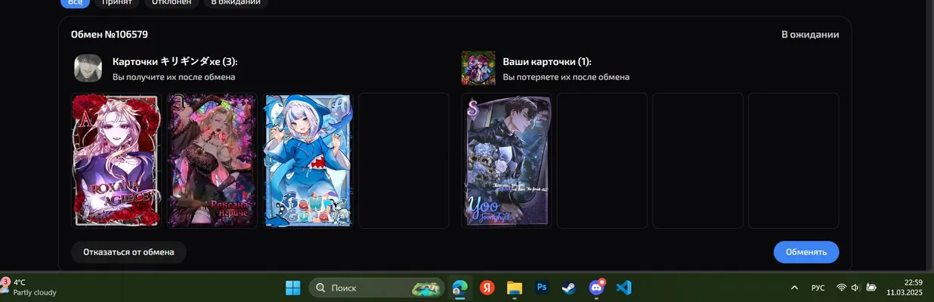Select the Принят filter tab
This screenshot has height=302, width=934.
[116, 2]
